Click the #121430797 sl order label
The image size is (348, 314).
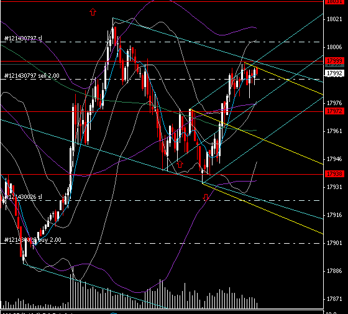tap(23, 38)
